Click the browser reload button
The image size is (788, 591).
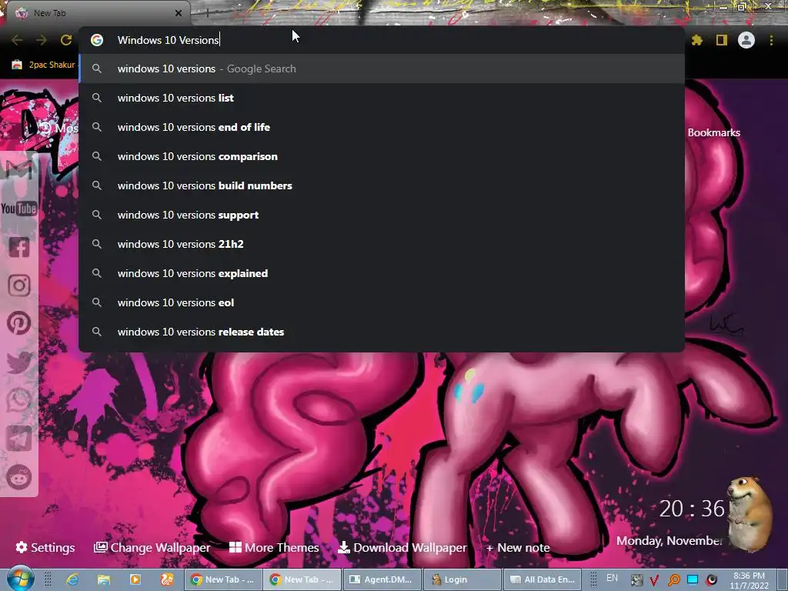66,40
